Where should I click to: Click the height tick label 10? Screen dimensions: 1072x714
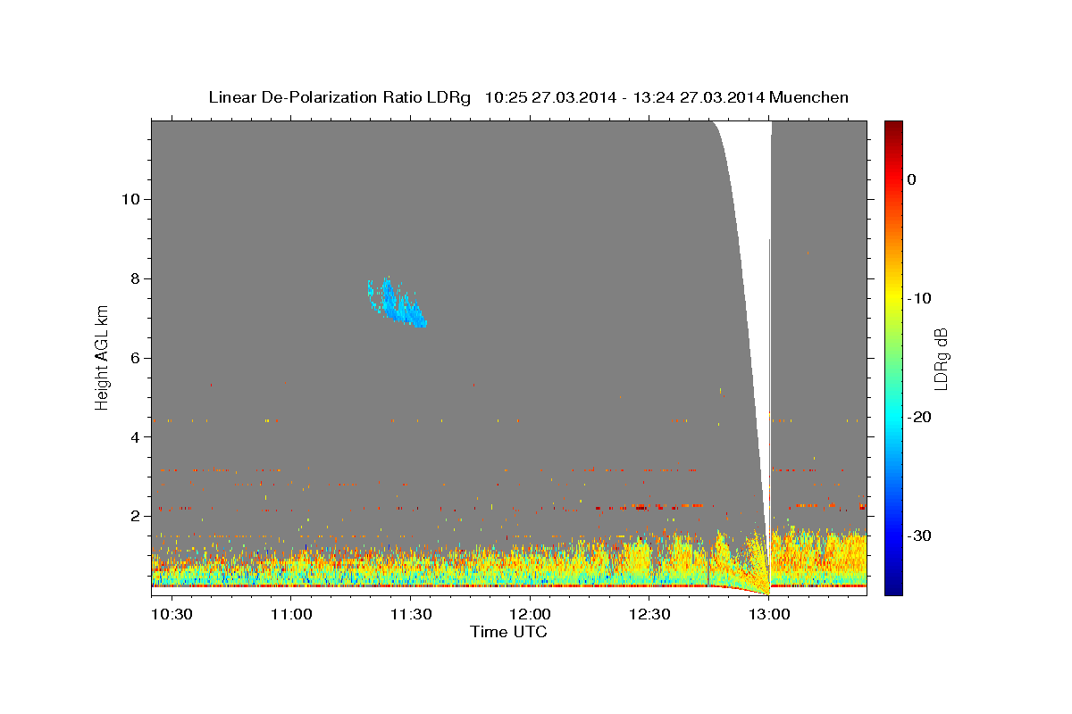pos(130,199)
